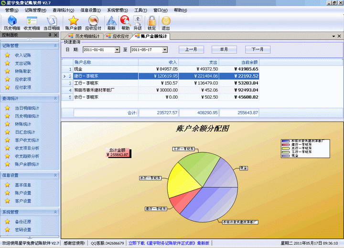Switch to the 历史明细统计 tab
The width and height of the screenshot is (344, 248).
coord(84,36)
